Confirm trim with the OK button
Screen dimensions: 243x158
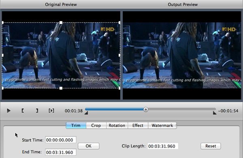(x=88, y=146)
